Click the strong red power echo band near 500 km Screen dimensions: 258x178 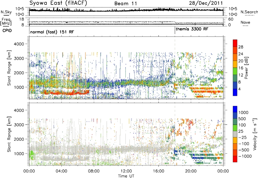click(x=66, y=93)
